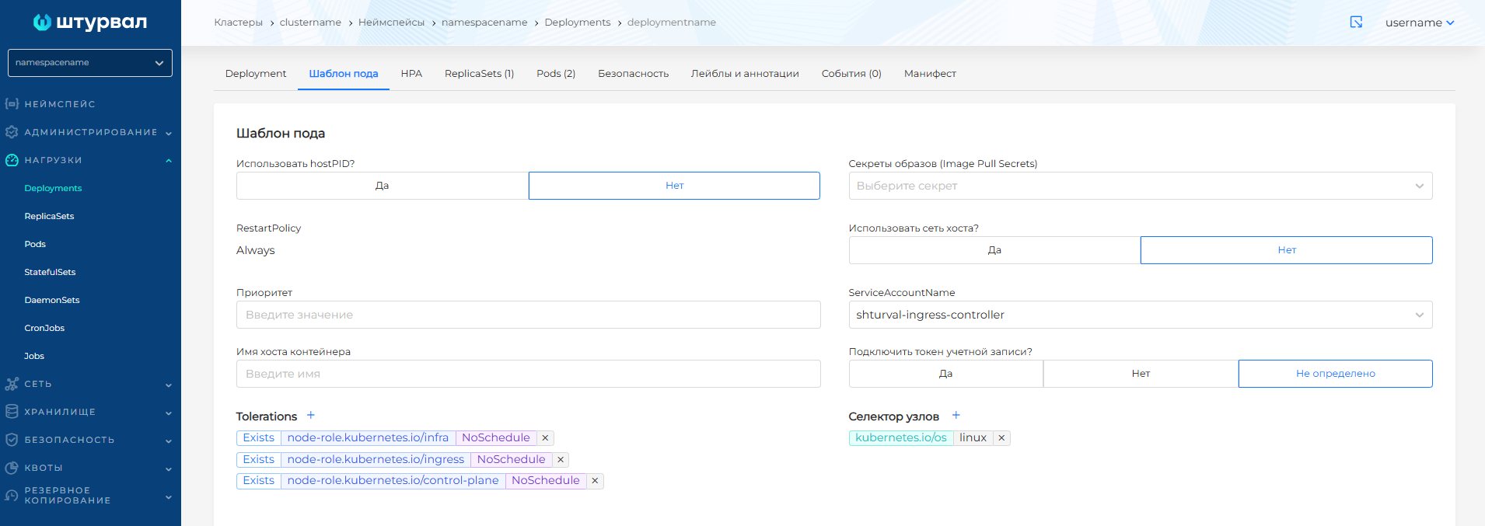
Task: Add a new toleration with plus icon
Action: [x=311, y=416]
